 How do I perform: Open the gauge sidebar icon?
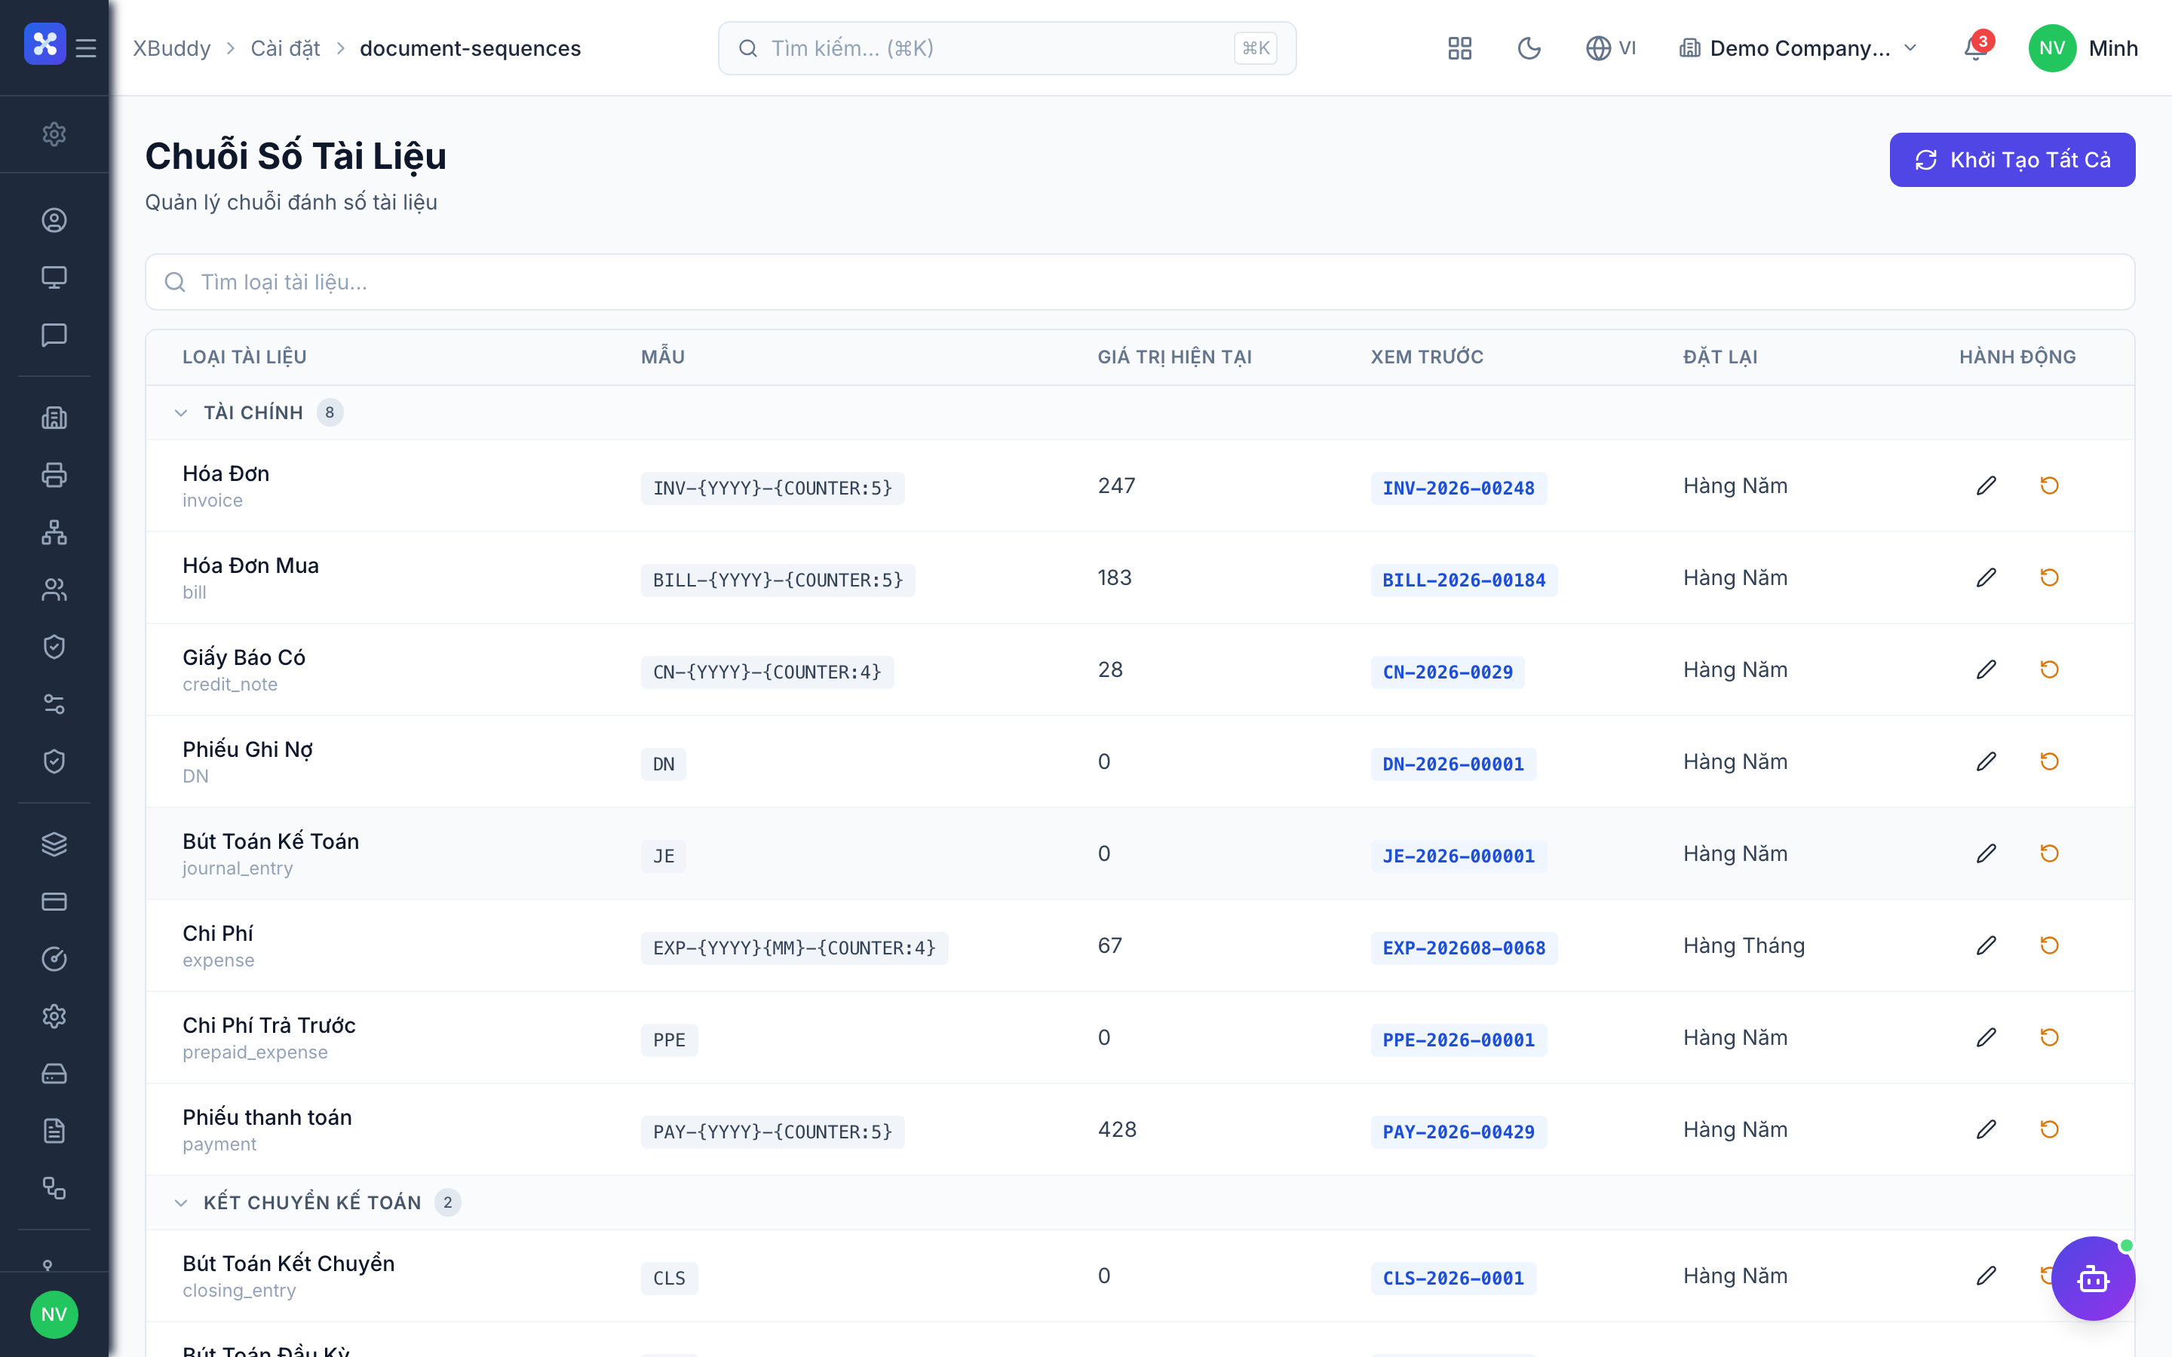[x=54, y=960]
